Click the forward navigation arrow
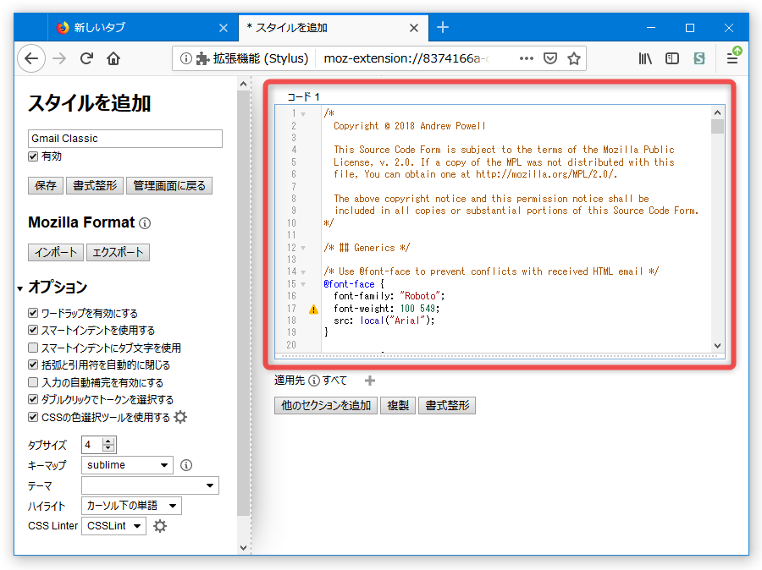 [59, 58]
